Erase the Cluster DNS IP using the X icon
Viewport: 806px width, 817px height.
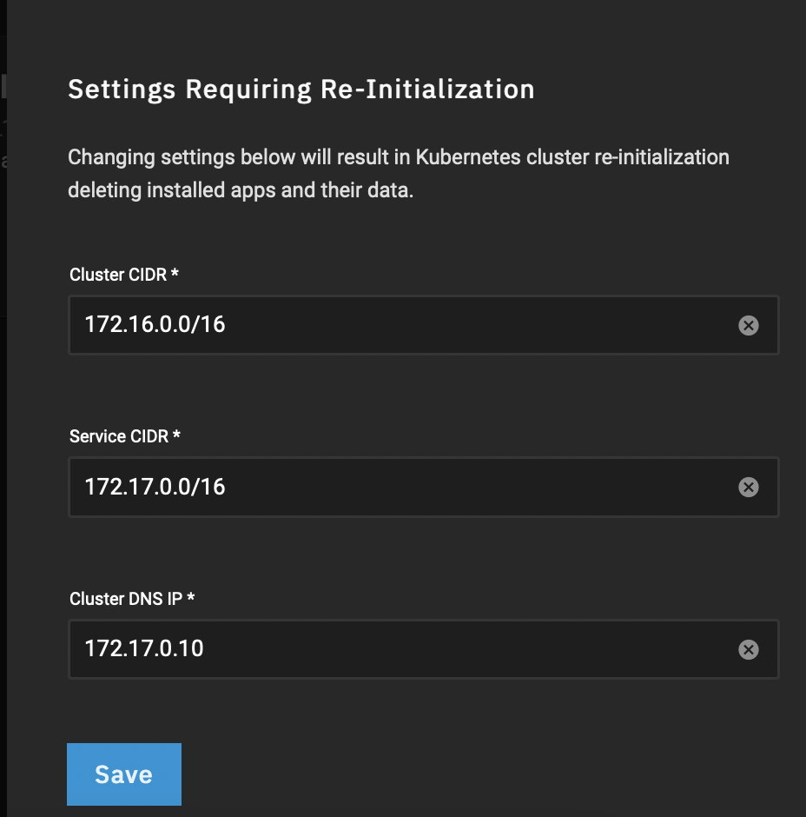click(748, 649)
